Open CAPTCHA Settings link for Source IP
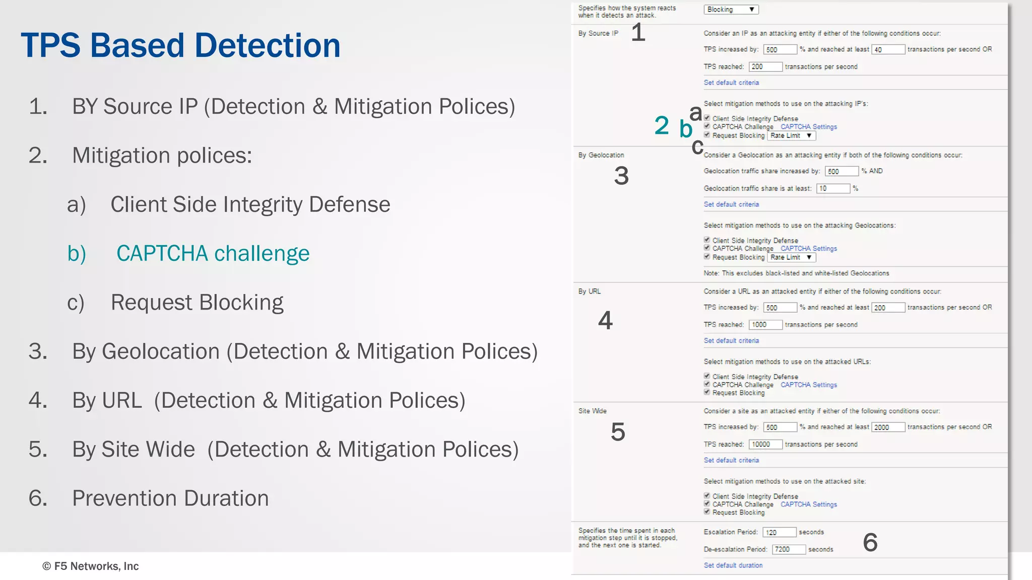Viewport: 1032px width, 580px height. (809, 127)
